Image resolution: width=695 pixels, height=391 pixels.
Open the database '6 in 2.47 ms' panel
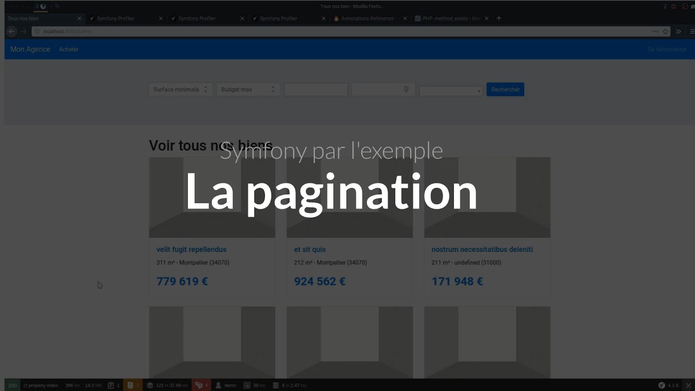tap(289, 386)
